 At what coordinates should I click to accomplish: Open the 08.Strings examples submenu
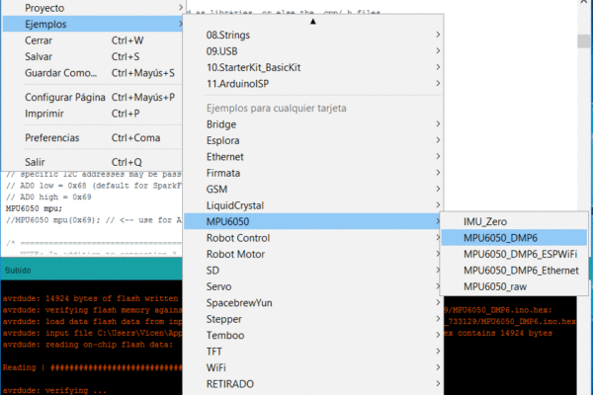313,35
